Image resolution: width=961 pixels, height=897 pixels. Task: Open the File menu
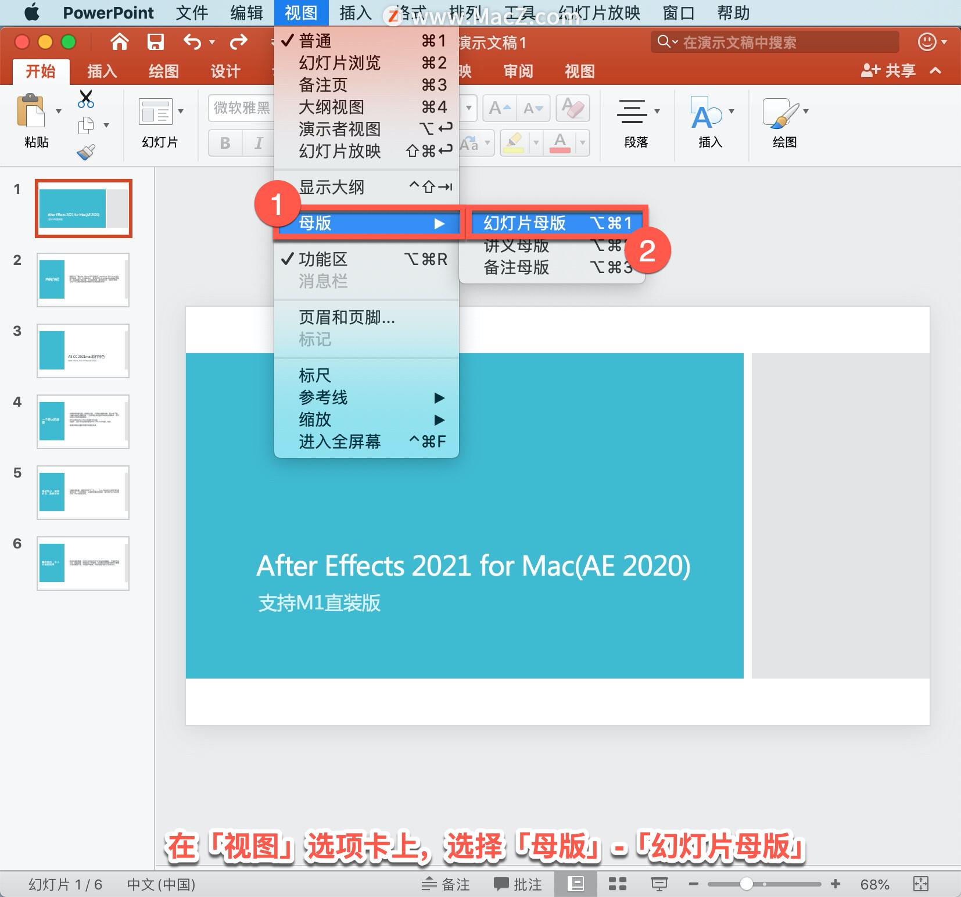coord(192,12)
